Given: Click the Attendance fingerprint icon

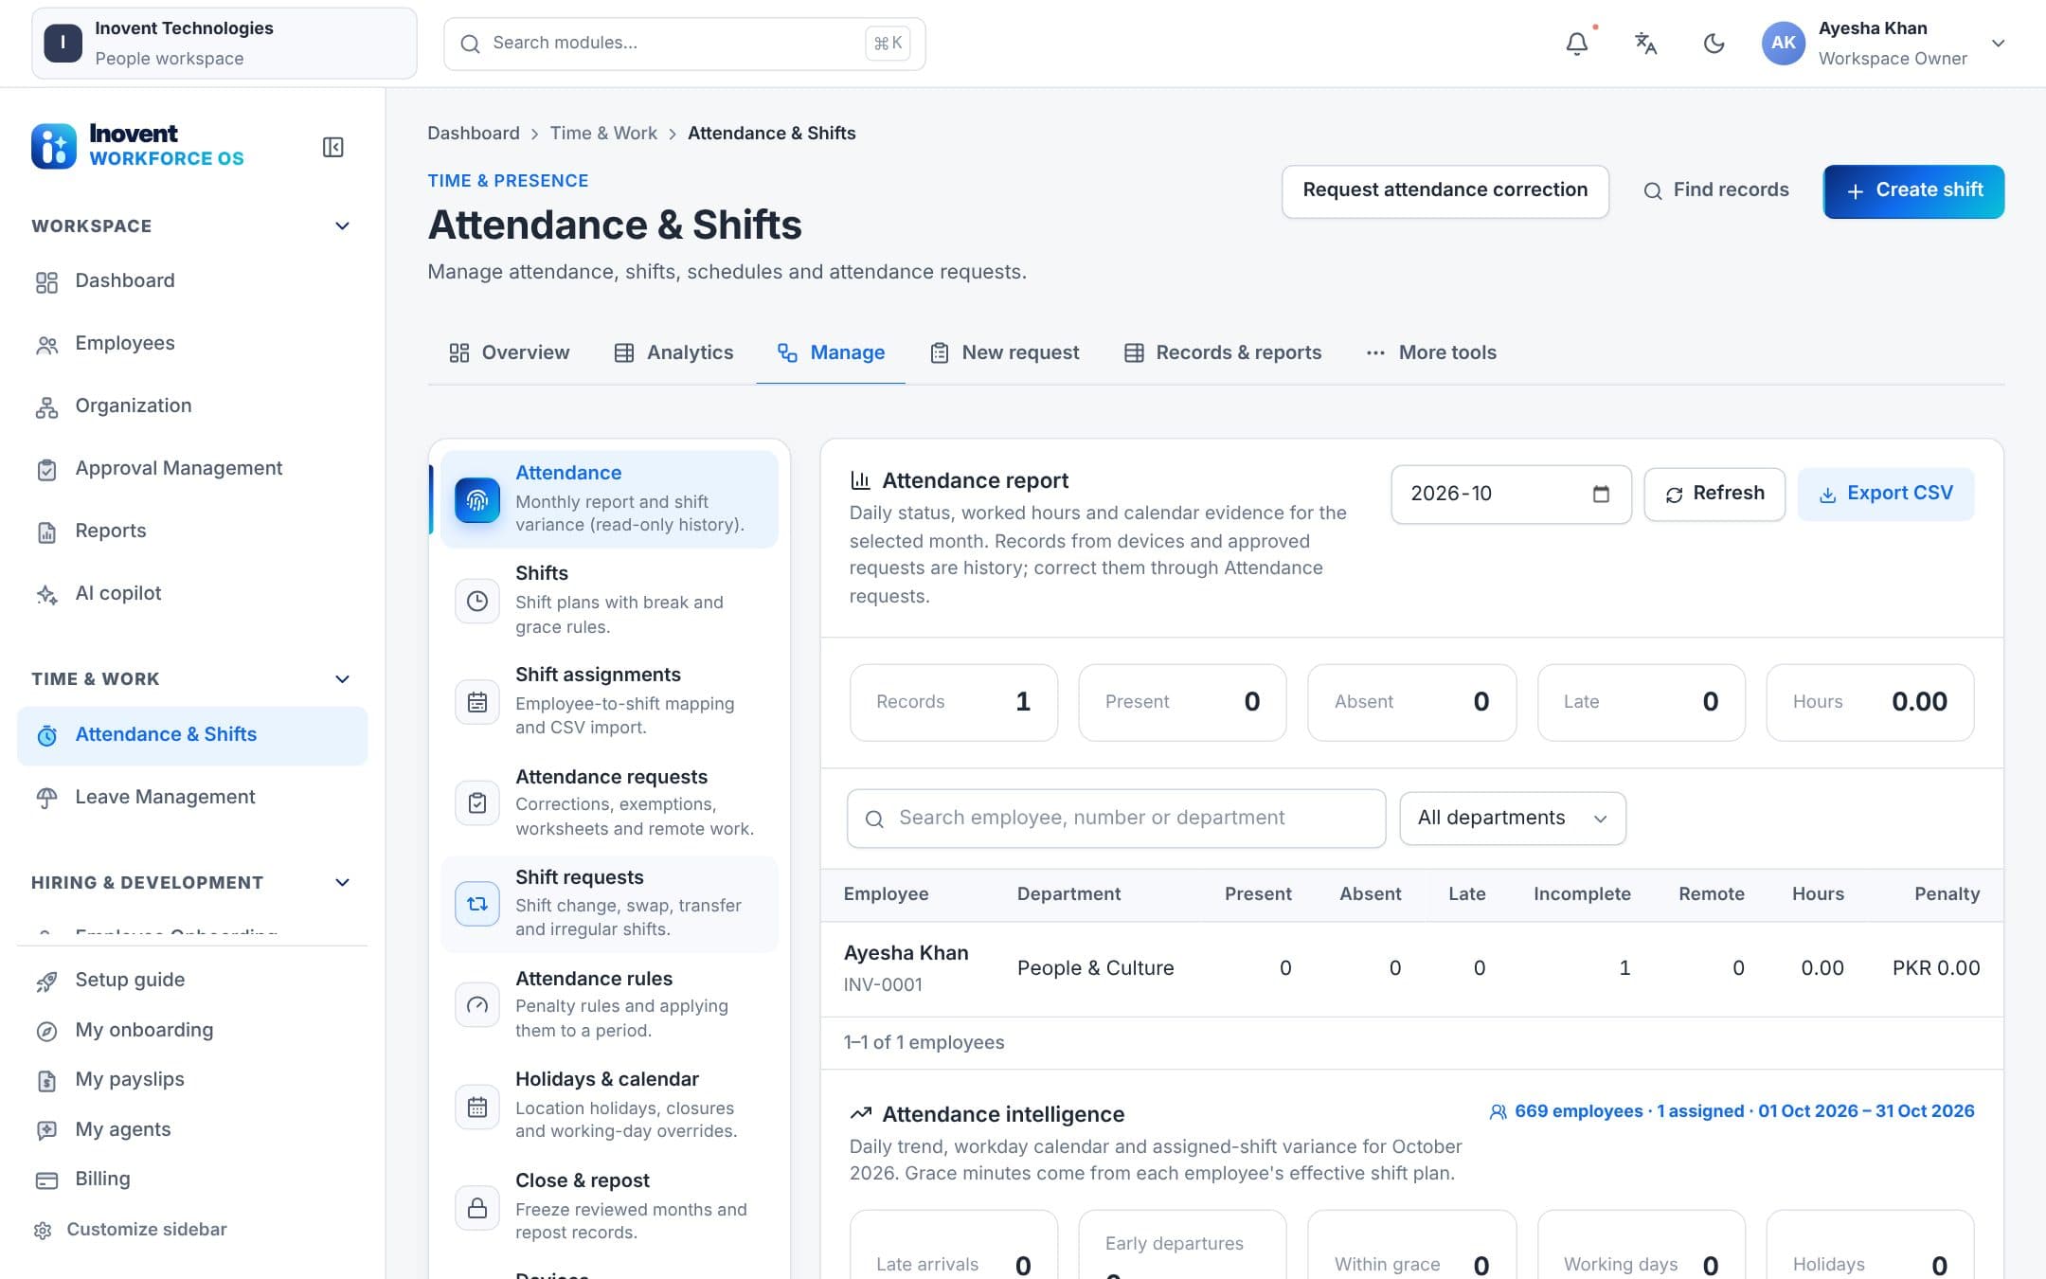Looking at the screenshot, I should click(477, 499).
